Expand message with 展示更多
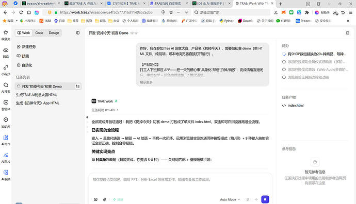The image size is (356, 204). [x=146, y=82]
